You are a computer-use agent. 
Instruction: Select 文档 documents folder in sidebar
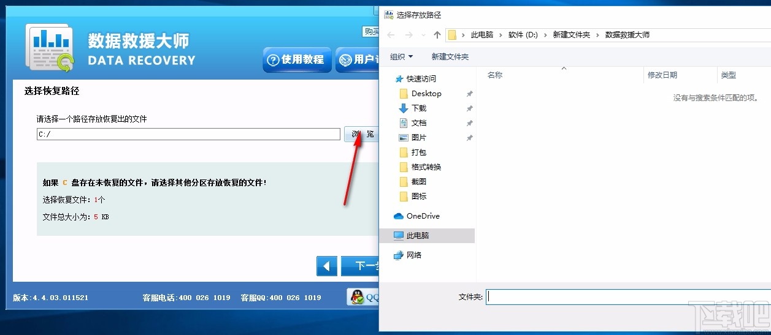tap(419, 122)
